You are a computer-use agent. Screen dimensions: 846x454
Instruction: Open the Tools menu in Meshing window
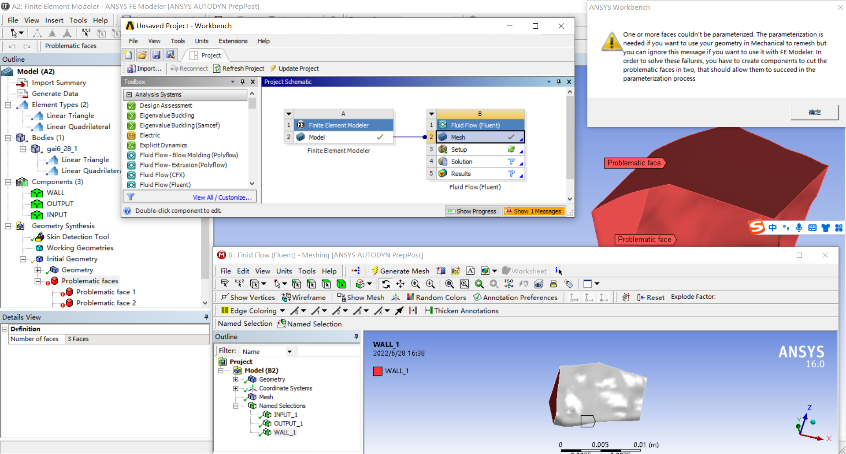pos(307,271)
